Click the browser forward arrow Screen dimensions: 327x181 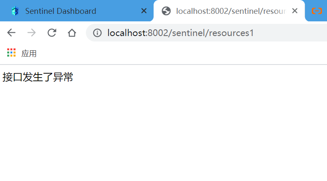pyautogui.click(x=32, y=33)
